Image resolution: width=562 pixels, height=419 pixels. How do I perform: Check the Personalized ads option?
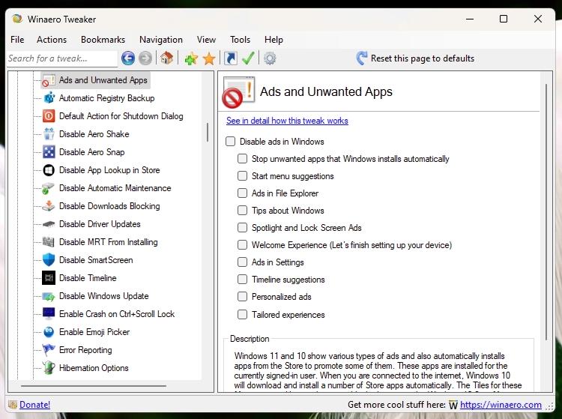(242, 296)
